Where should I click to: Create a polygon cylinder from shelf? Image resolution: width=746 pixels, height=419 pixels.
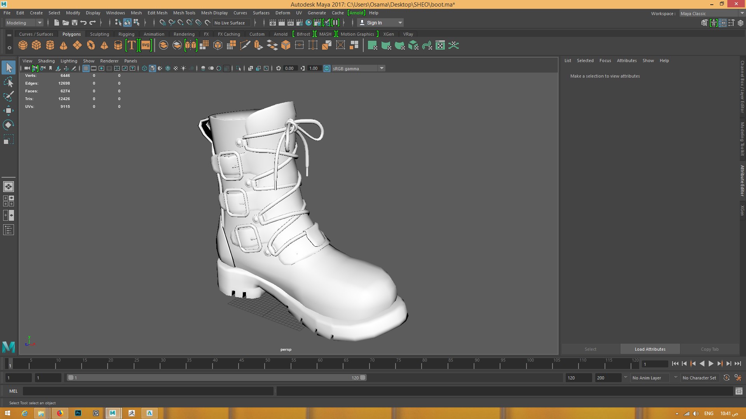50,45
